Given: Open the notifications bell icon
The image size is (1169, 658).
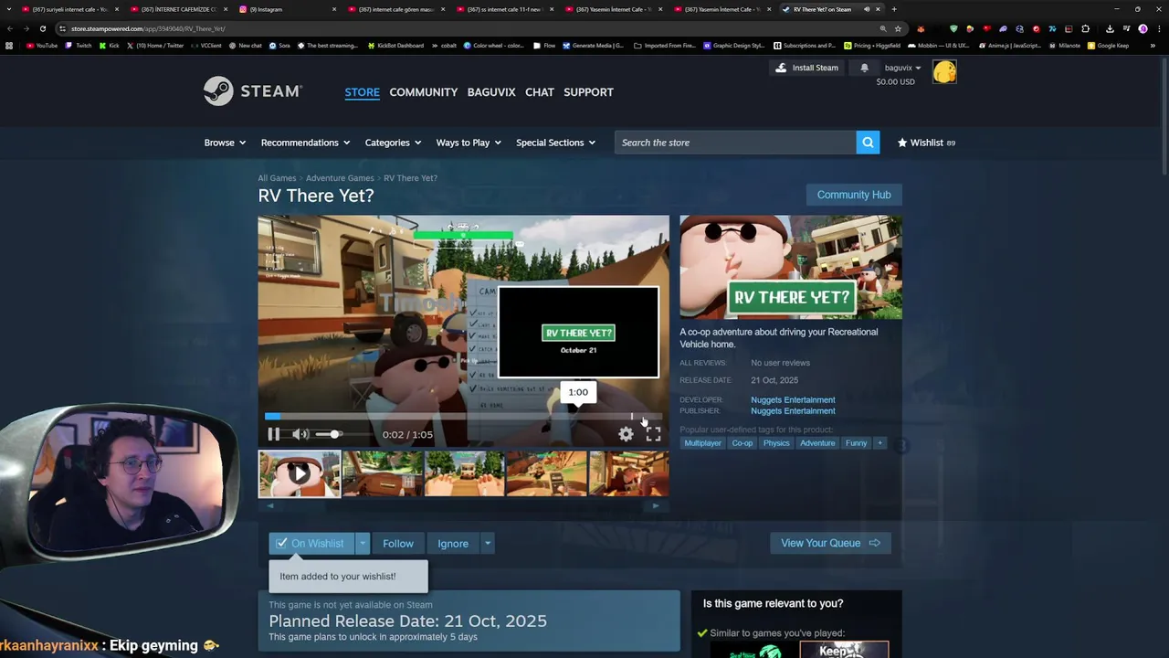Looking at the screenshot, I should click(864, 68).
